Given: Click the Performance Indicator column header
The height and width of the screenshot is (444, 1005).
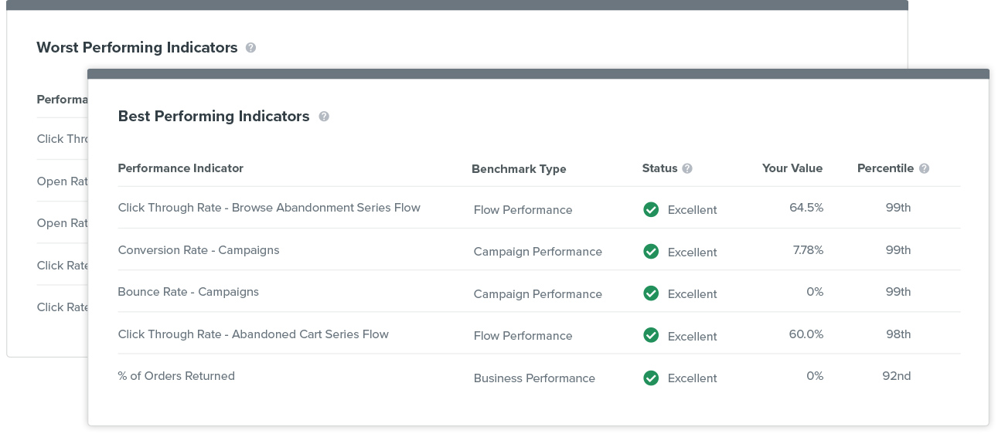Looking at the screenshot, I should [180, 168].
